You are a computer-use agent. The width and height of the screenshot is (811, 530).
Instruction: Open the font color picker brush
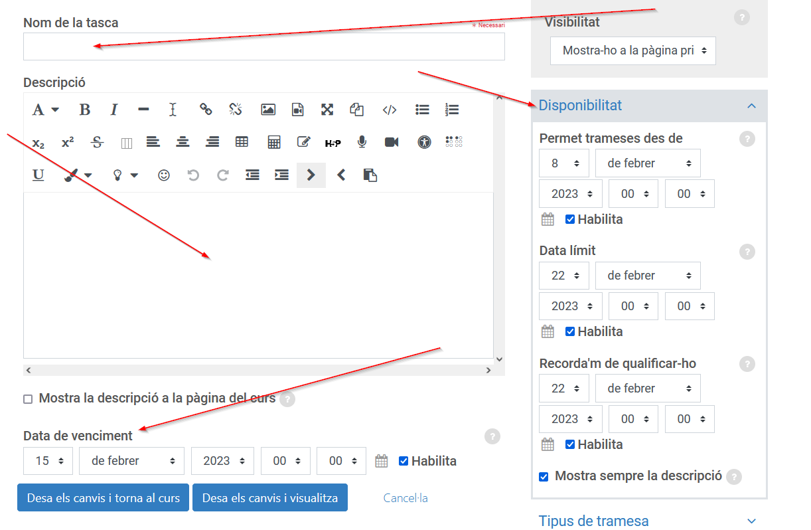(78, 175)
